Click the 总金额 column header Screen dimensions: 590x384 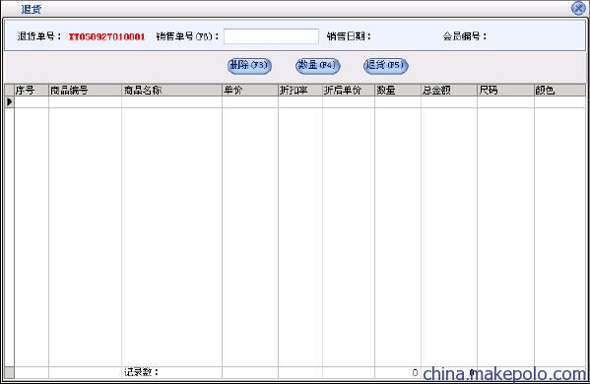[x=449, y=91]
